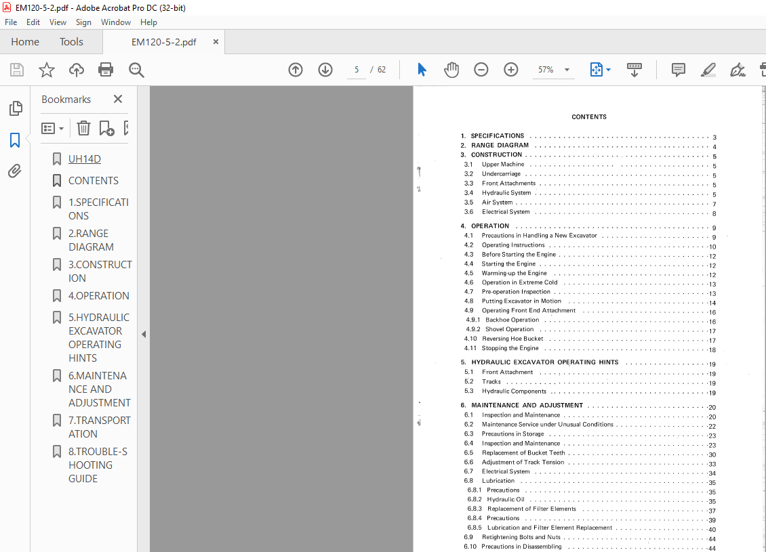Click the Fit page icon
The image size is (766, 552).
tap(596, 70)
